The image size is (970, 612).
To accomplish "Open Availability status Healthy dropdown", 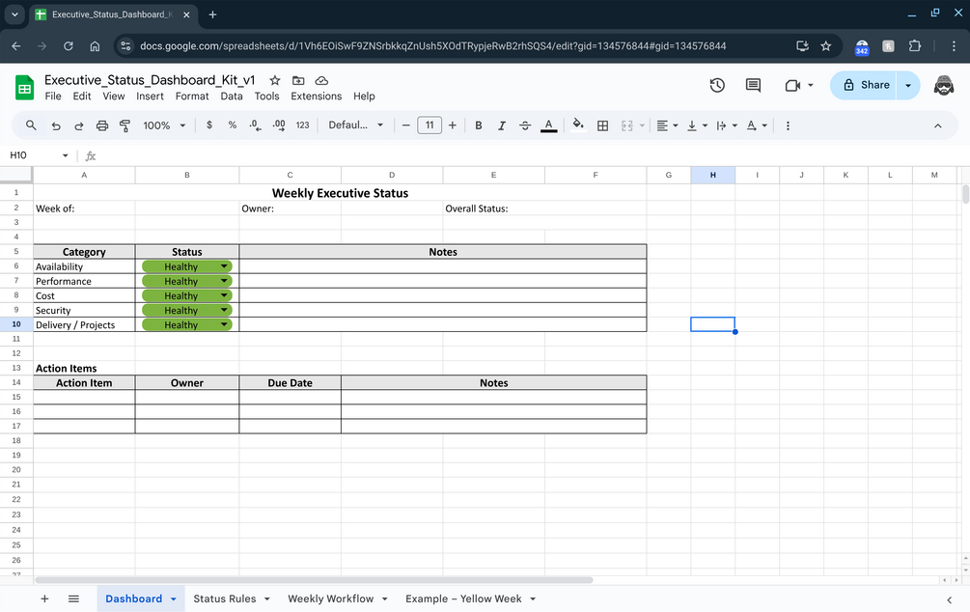I will click(x=187, y=266).
